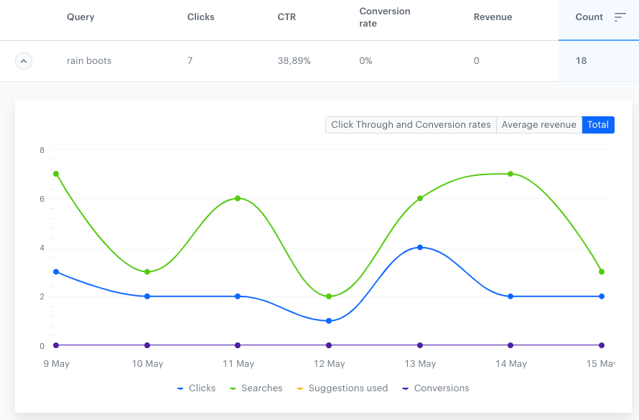Click the Conversions point on 11 May
Image resolution: width=639 pixels, height=420 pixels.
coord(238,345)
